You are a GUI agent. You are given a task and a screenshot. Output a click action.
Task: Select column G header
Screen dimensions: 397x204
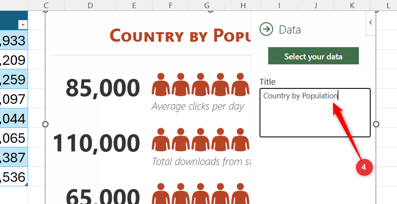pyautogui.click(x=207, y=5)
